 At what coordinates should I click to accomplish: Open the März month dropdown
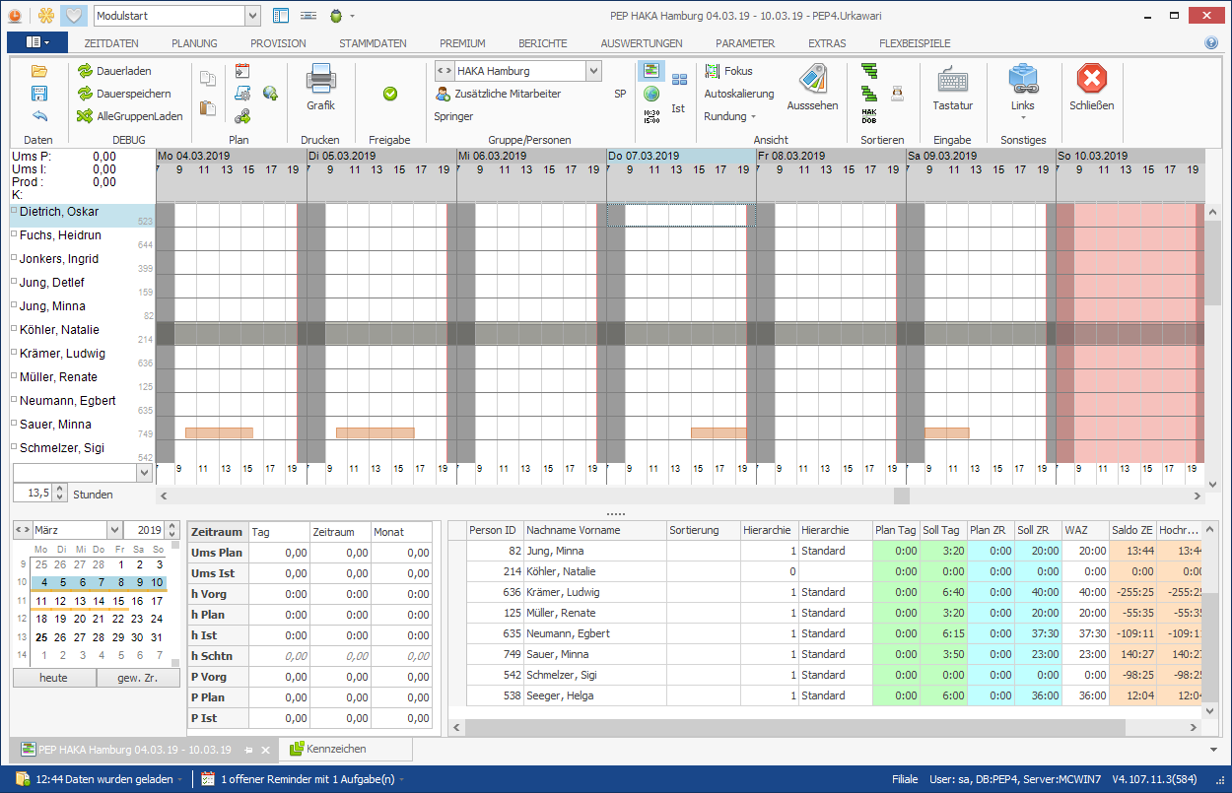click(114, 529)
